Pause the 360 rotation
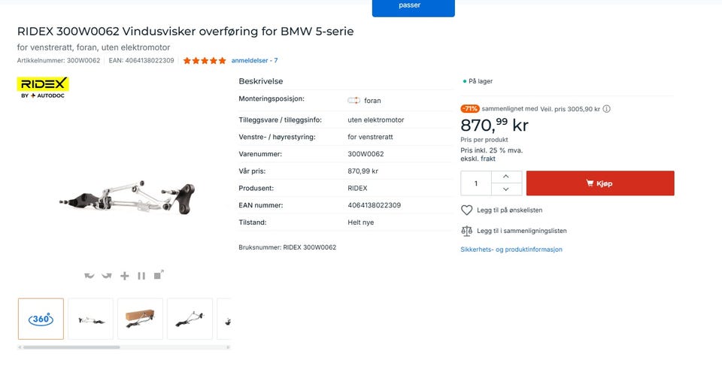This screenshot has width=722, height=366. 141,276
